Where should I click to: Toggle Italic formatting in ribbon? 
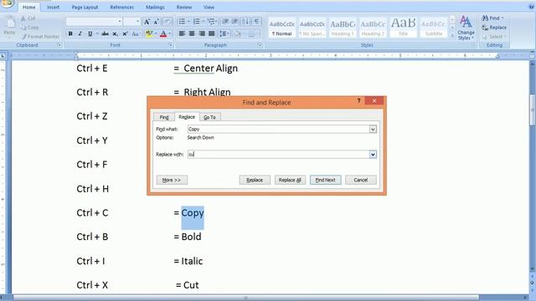tap(80, 33)
